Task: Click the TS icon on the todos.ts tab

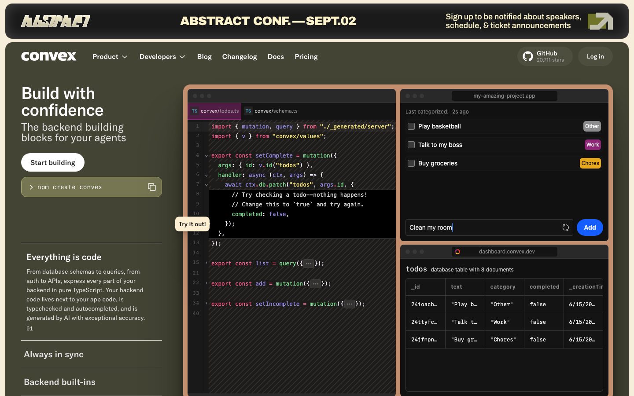Action: click(195, 111)
